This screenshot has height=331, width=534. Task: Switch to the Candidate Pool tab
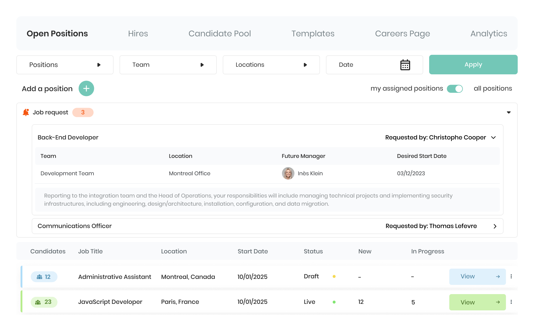(x=220, y=33)
